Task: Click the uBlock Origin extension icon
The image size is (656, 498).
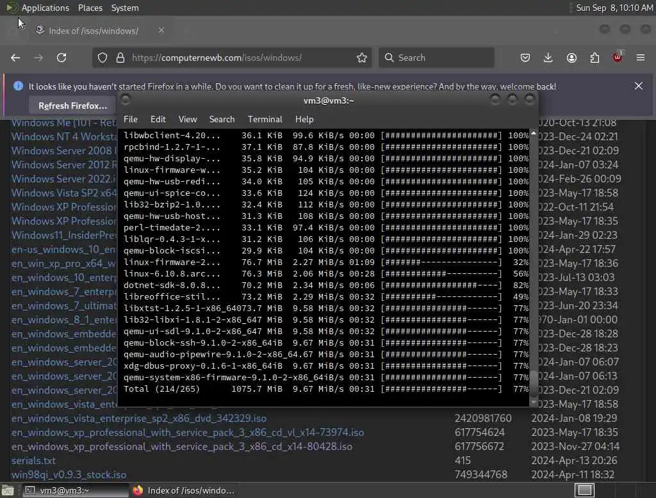Action: pos(618,57)
